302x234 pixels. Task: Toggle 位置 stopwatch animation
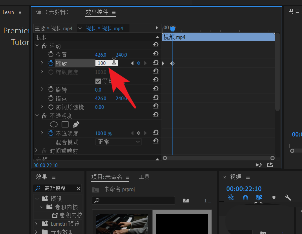pos(51,55)
